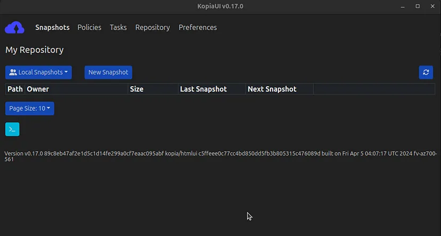This screenshot has width=441, height=236.
Task: Click the Next Snapshot column header
Action: click(x=272, y=89)
